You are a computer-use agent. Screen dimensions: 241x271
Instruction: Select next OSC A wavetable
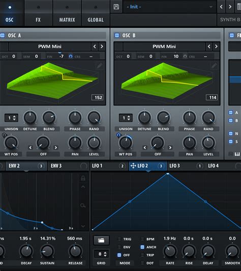pos(102,46)
